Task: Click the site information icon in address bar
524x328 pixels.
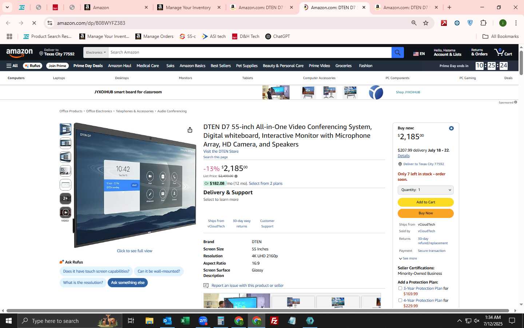Action: pos(50,23)
